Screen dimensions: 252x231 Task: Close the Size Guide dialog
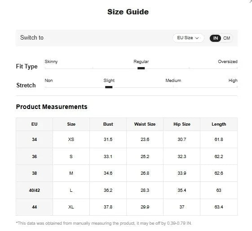coord(251,1)
